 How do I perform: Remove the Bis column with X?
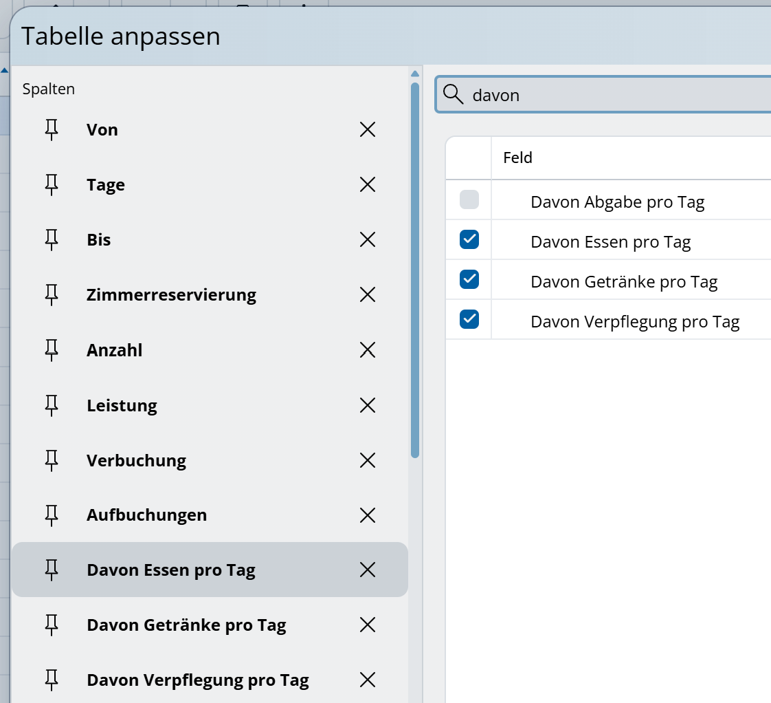tap(368, 239)
